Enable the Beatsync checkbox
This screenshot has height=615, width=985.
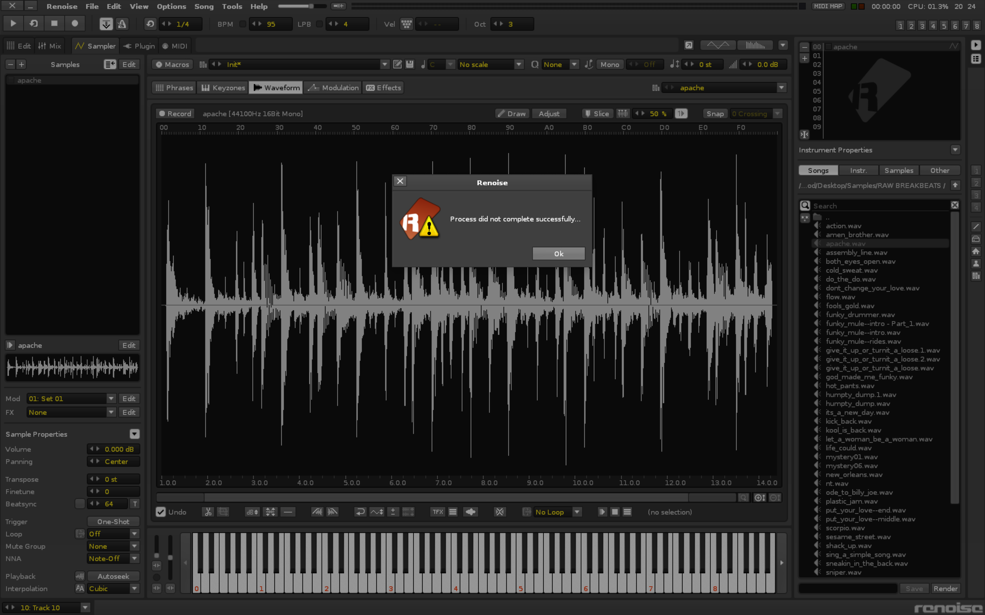[80, 504]
